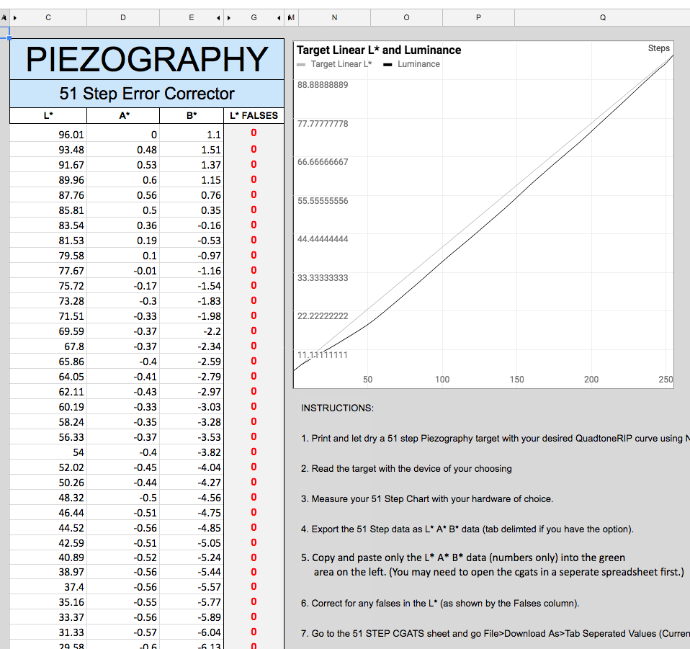Select column C header
The image size is (690, 649).
tap(48, 17)
